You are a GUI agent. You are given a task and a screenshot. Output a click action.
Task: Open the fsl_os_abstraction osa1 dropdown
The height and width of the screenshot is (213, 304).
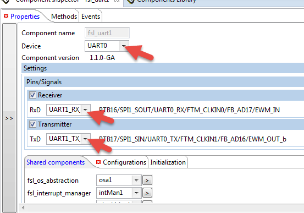[x=136, y=180]
